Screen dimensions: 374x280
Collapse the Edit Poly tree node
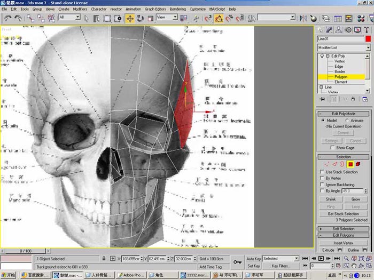[x=328, y=56]
